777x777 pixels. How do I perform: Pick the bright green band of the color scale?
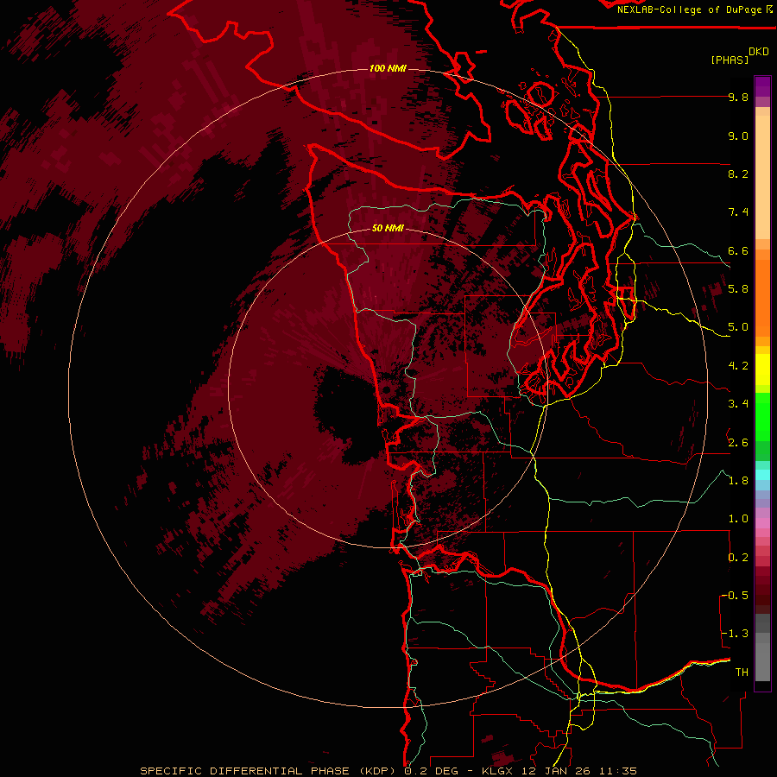pyautogui.click(x=762, y=416)
